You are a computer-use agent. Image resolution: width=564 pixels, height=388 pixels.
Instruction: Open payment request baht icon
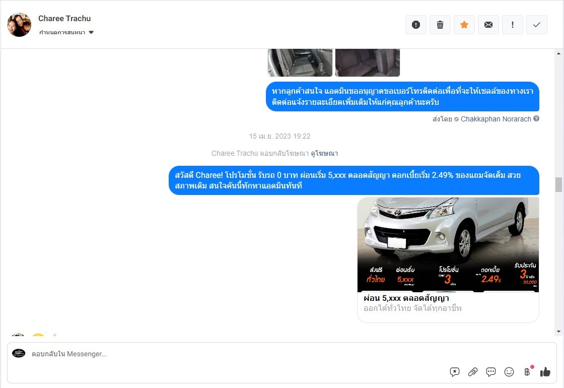tap(527, 372)
